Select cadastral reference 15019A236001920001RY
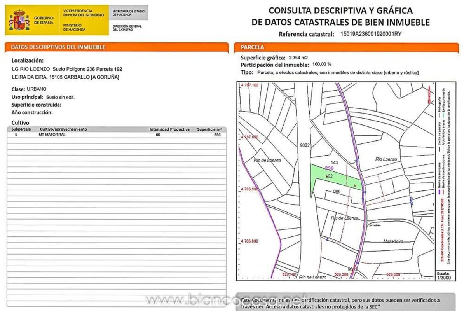464x311 pixels. (370, 34)
